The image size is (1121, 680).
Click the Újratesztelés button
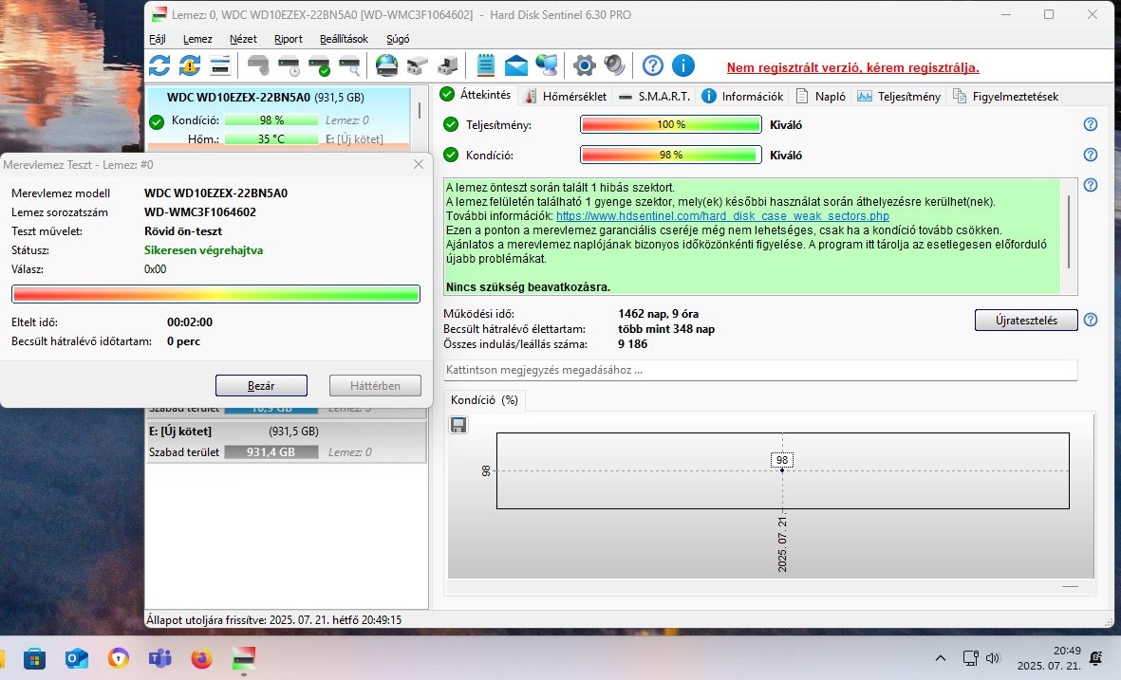click(1026, 320)
